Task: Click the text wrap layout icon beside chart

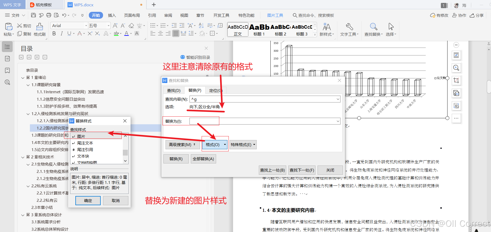Action: tap(456, 55)
